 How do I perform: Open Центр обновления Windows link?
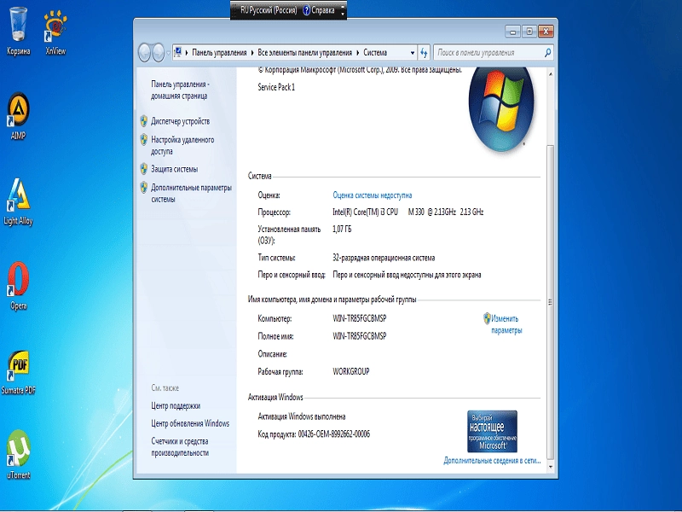(x=190, y=423)
